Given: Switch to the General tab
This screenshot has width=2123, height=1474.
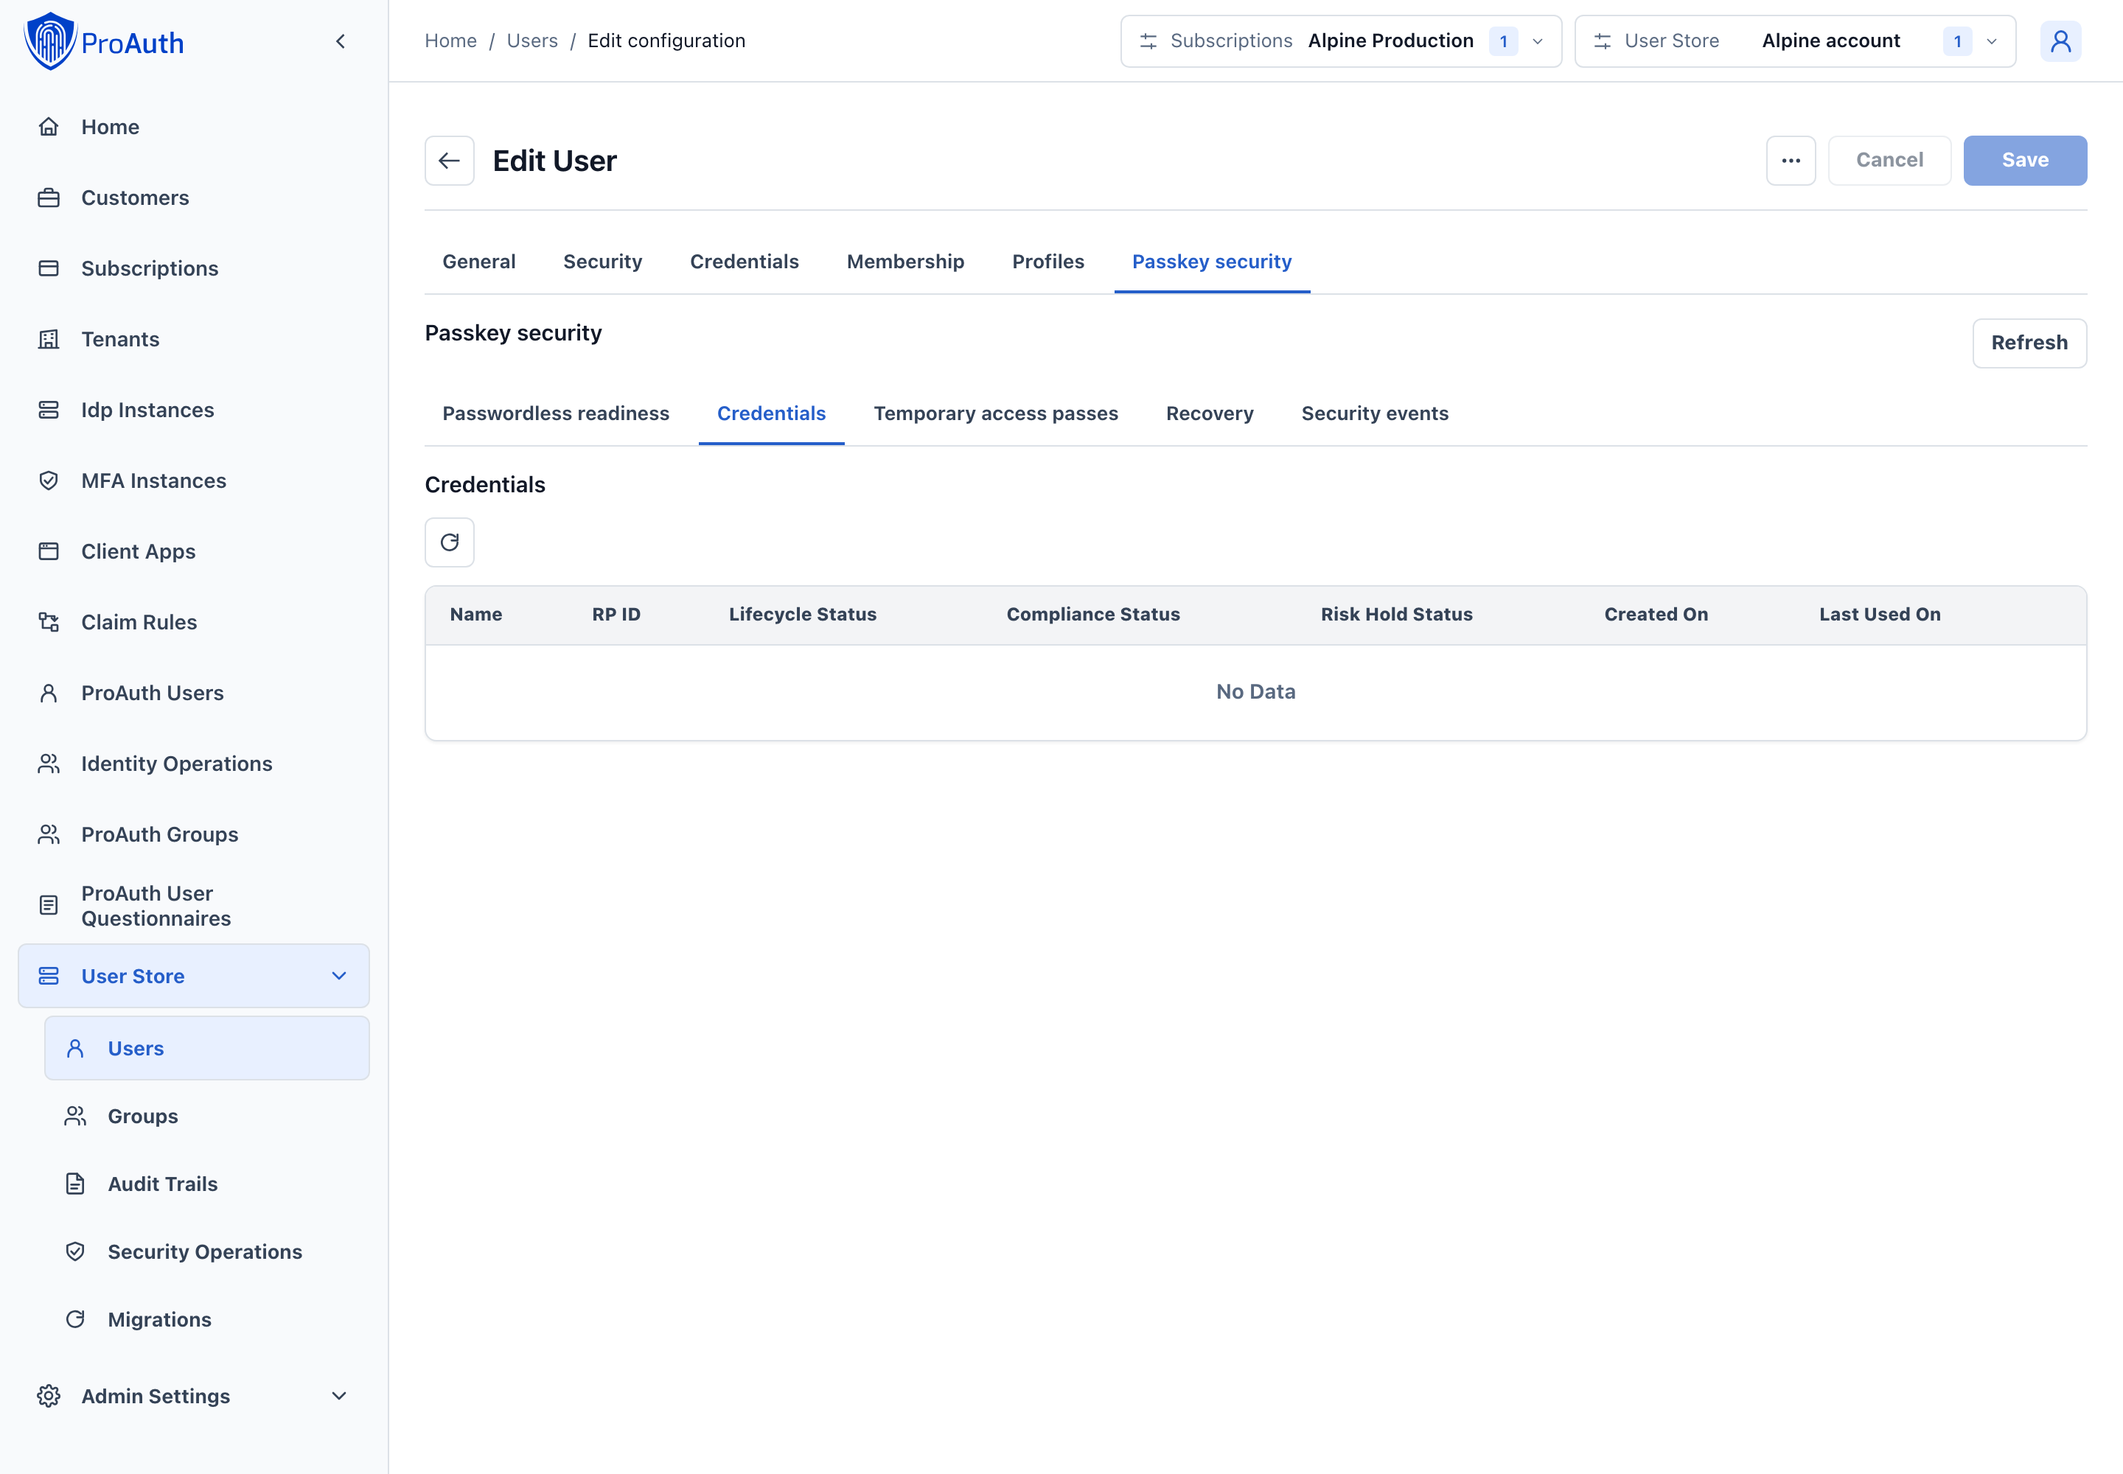Looking at the screenshot, I should point(478,262).
